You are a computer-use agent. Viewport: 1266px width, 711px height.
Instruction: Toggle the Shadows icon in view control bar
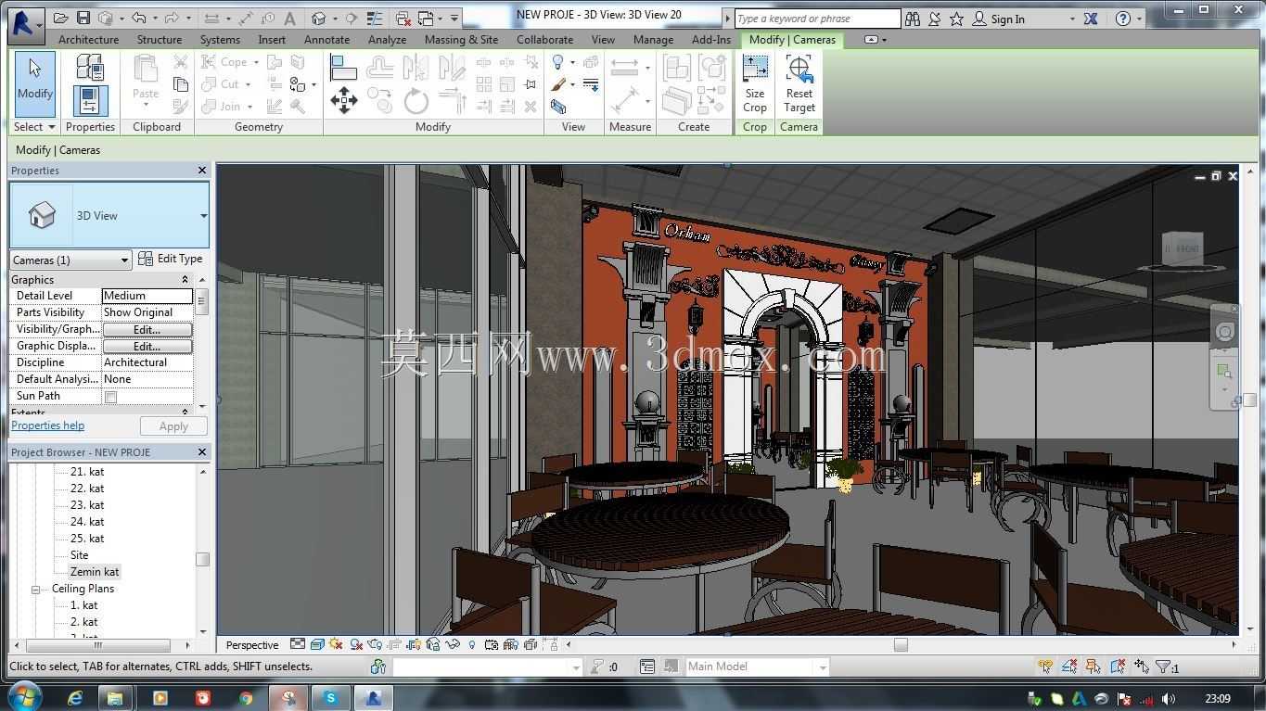pyautogui.click(x=355, y=644)
